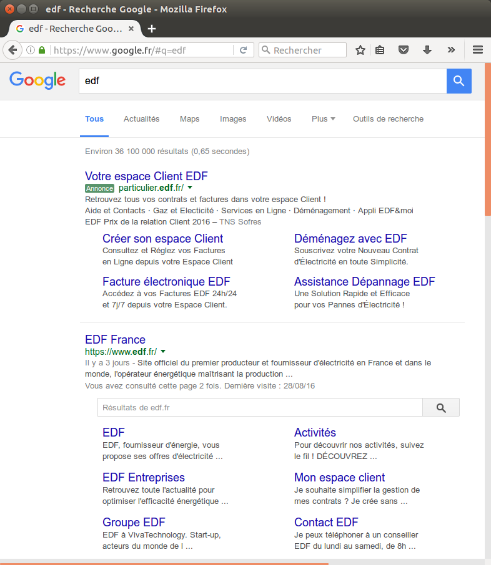The height and width of the screenshot is (565, 491).
Task: Click the blue Google search magnifier button
Action: [x=459, y=80]
